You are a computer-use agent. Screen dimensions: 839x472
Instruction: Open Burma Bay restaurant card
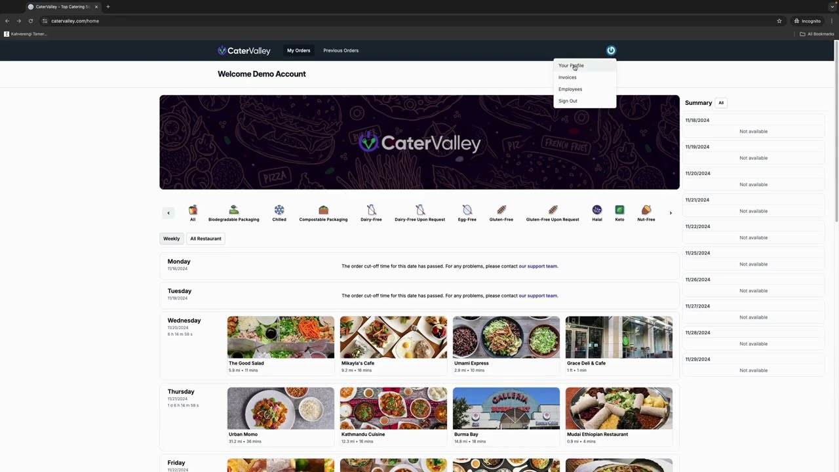click(x=506, y=416)
